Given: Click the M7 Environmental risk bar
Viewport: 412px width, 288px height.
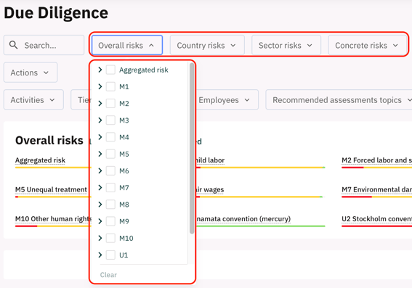Looking at the screenshot, I should (x=377, y=197).
